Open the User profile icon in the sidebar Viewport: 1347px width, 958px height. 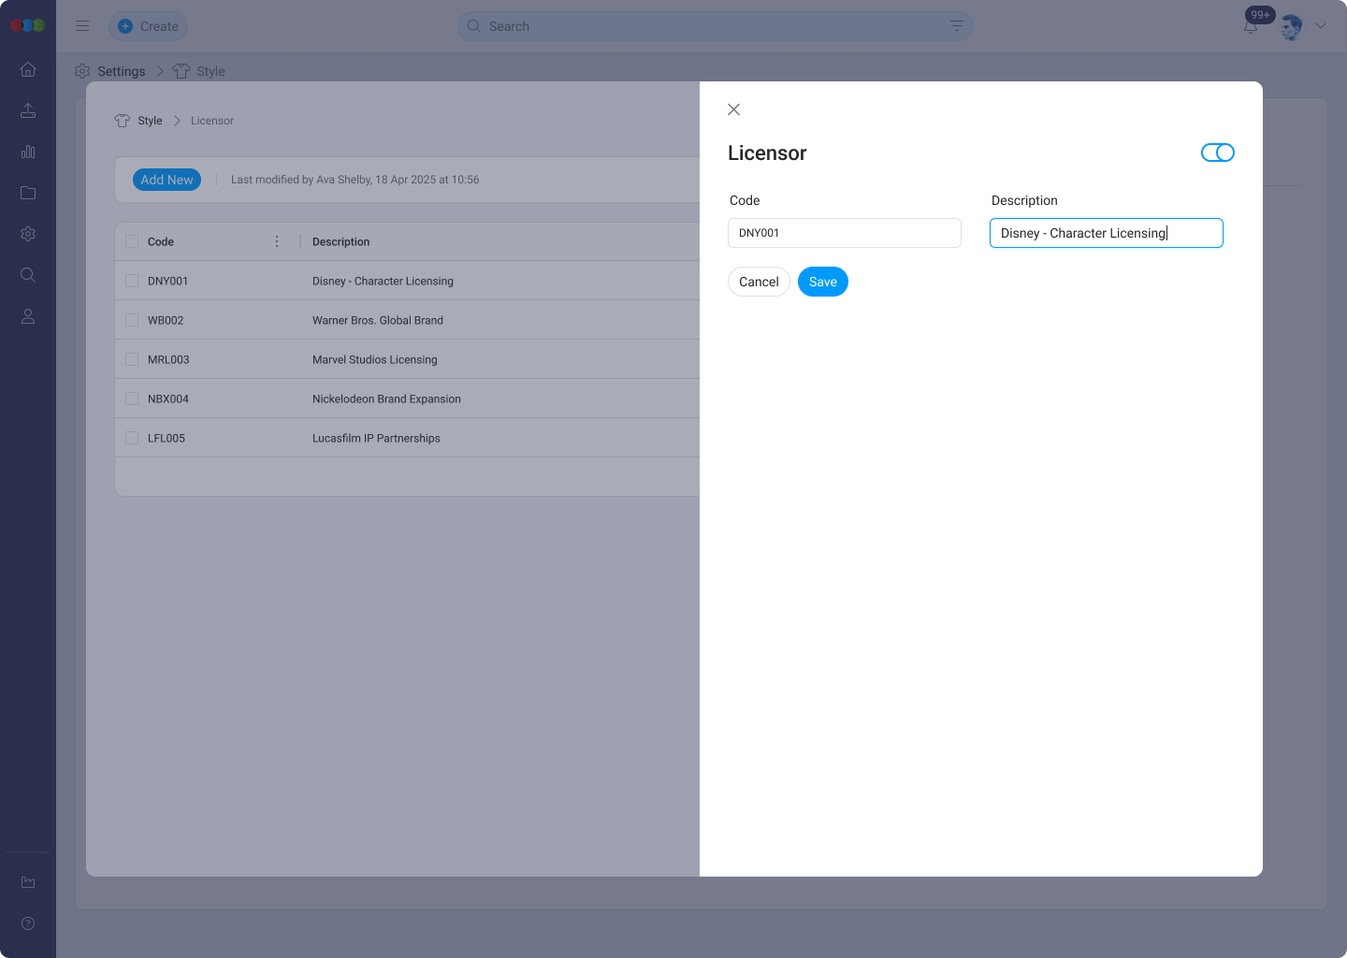(28, 315)
